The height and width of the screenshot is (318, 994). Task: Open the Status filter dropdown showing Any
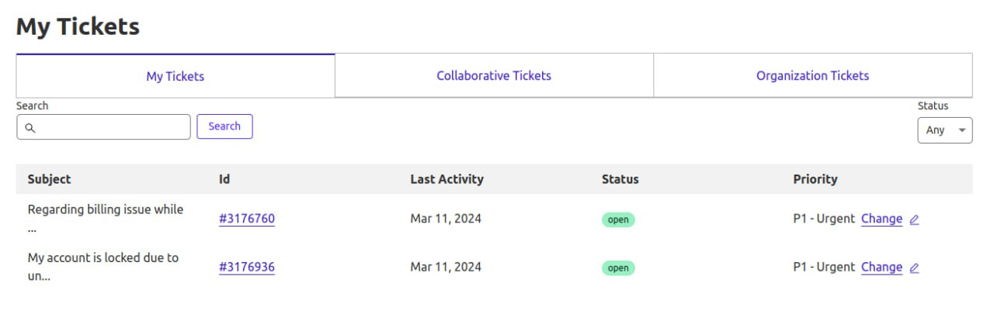944,130
